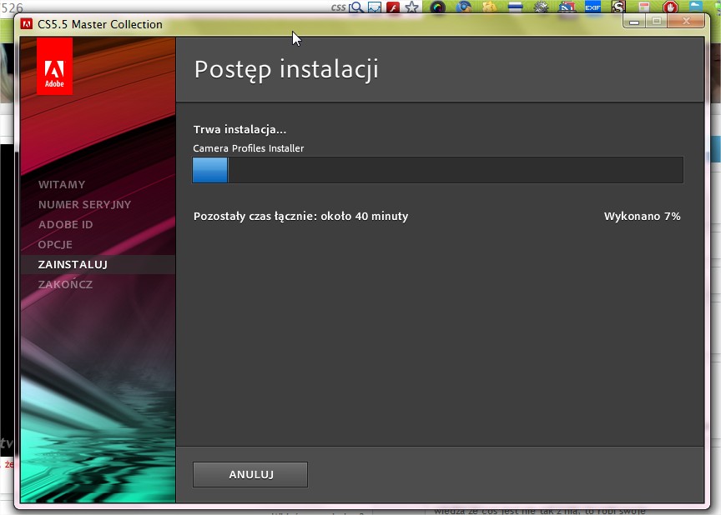The height and width of the screenshot is (515, 721).
Task: Click the RSS feed extension icon in the browser
Action: point(567,7)
